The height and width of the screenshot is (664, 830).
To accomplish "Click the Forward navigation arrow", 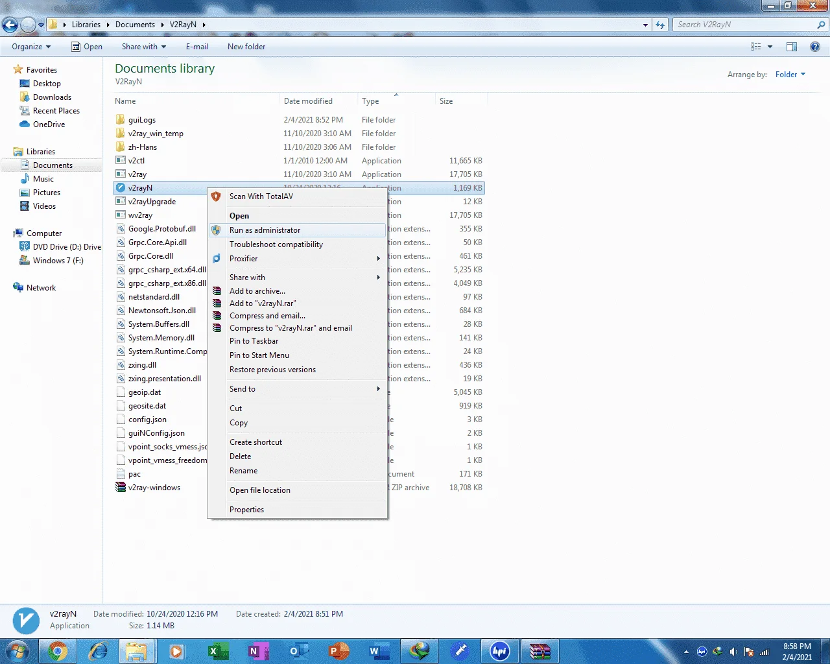I will click(28, 25).
